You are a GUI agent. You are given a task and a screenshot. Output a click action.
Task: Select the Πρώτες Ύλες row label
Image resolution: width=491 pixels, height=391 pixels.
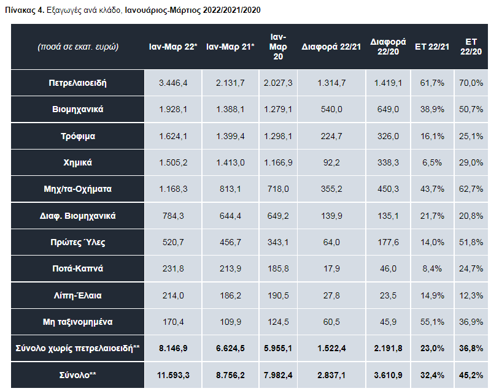coord(77,242)
